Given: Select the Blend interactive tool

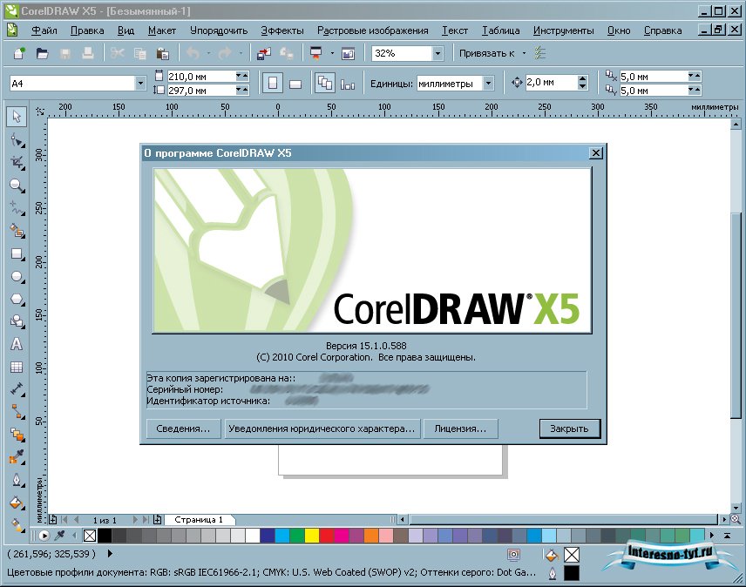Looking at the screenshot, I should [17, 434].
